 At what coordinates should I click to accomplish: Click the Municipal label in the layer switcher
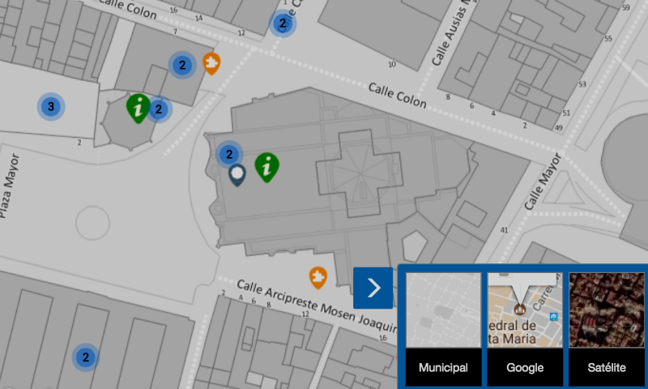click(x=443, y=368)
